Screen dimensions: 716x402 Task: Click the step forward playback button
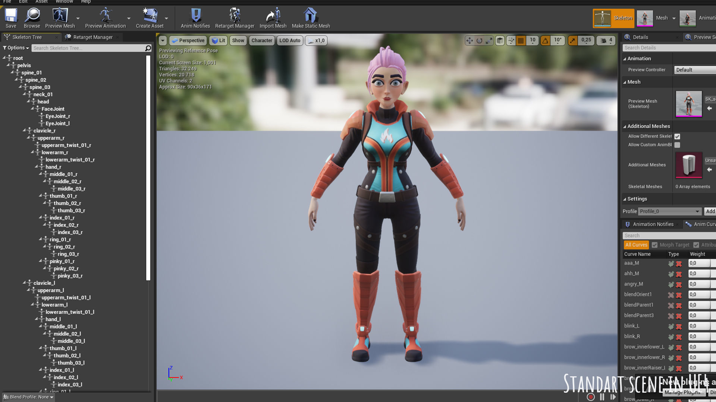tap(613, 397)
